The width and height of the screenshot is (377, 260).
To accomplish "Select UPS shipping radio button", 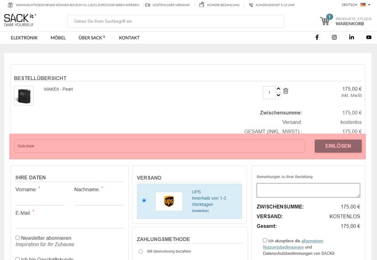I will (x=144, y=200).
